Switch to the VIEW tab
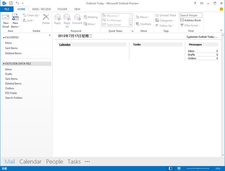The width and height of the screenshot is (225, 171). (77, 9)
